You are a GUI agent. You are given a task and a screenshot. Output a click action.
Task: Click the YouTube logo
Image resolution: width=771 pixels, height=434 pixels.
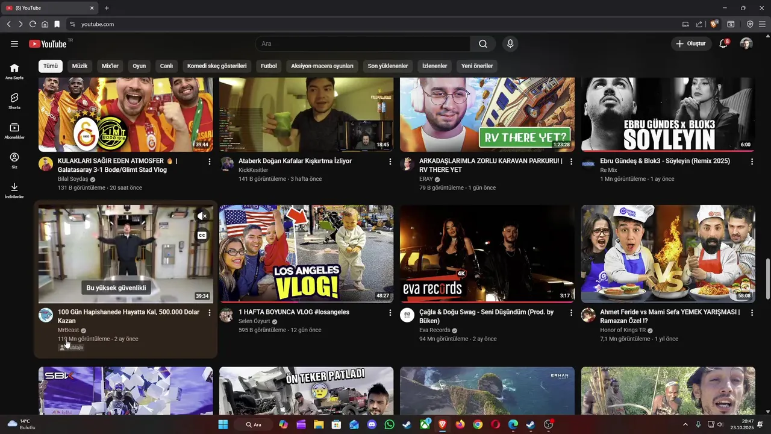coord(48,43)
